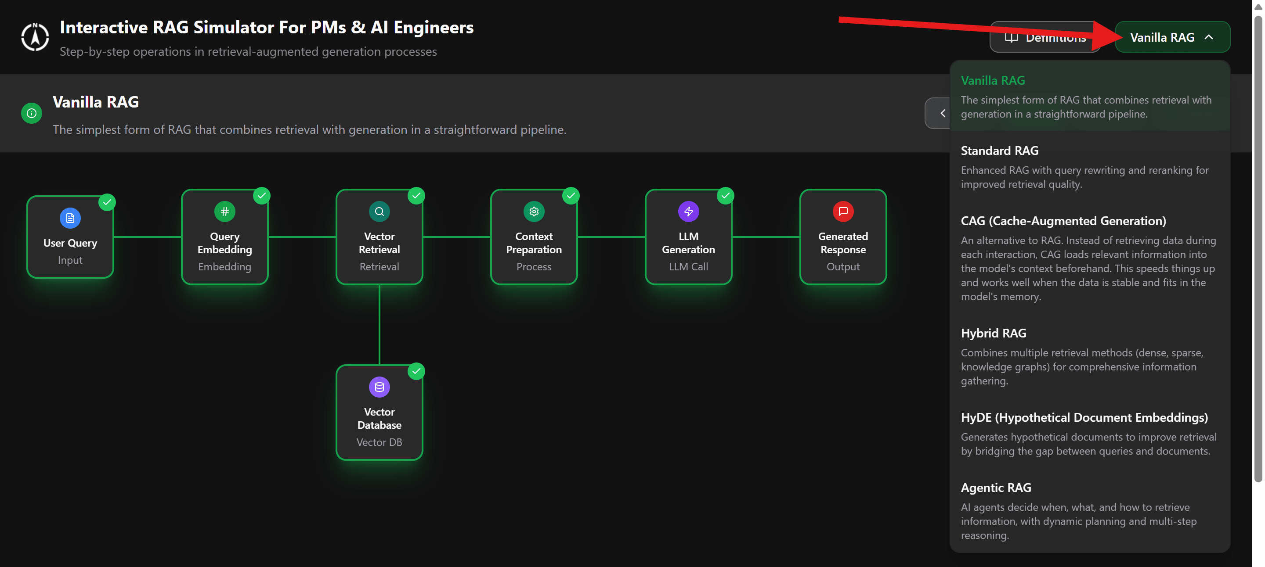The width and height of the screenshot is (1265, 567).
Task: Click the checkmark badge on LLM Generation node
Action: [x=725, y=196]
